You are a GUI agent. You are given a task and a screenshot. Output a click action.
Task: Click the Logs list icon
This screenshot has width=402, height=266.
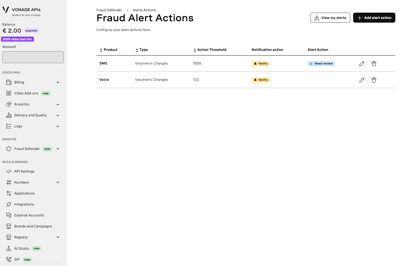click(x=9, y=126)
